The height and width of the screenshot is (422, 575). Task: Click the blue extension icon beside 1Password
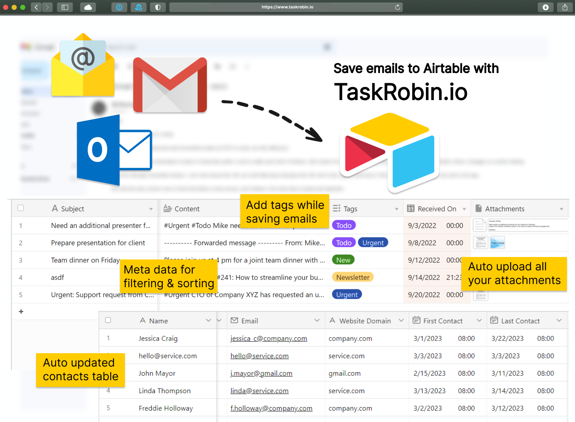pos(139,7)
